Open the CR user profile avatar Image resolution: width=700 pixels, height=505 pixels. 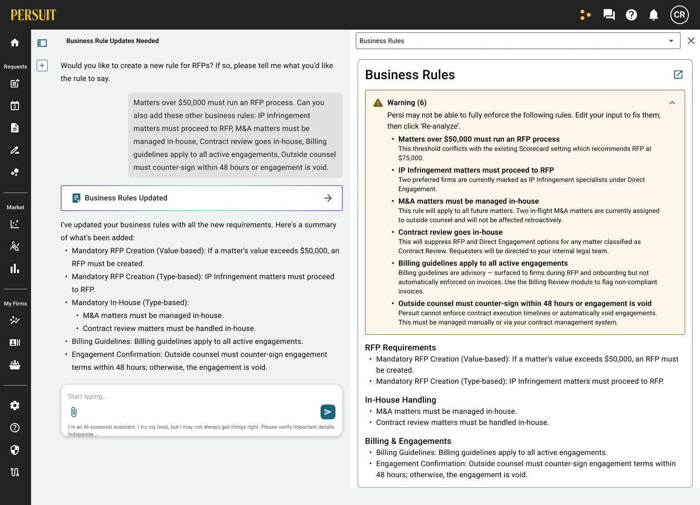pos(679,15)
